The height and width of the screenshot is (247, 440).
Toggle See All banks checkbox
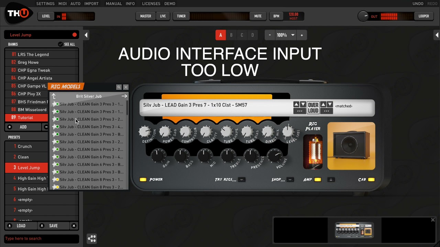tap(60, 44)
